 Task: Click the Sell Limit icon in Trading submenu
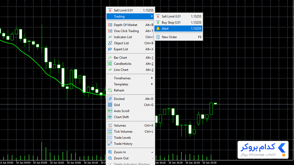click(158, 16)
